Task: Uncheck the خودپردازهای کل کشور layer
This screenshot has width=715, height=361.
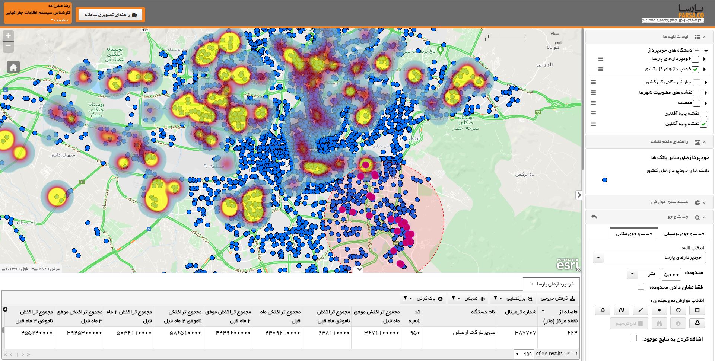Action: click(695, 69)
